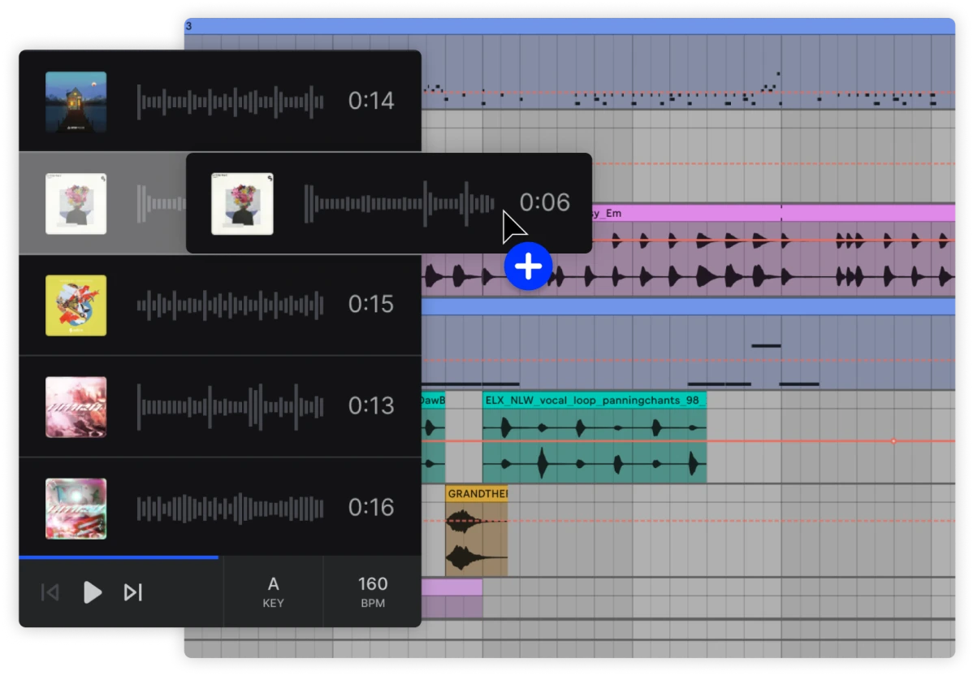The width and height of the screenshot is (973, 676).
Task: Select the pink clip ending in _Em
Action: click(x=773, y=251)
